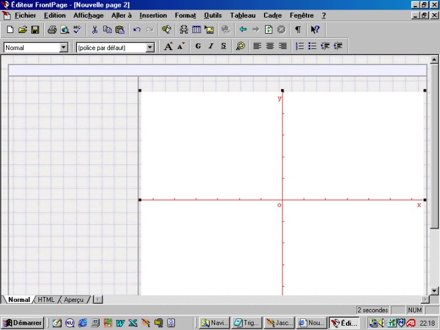440x330 pixels.
Task: Select the Normal view tab
Action: pyautogui.click(x=19, y=299)
